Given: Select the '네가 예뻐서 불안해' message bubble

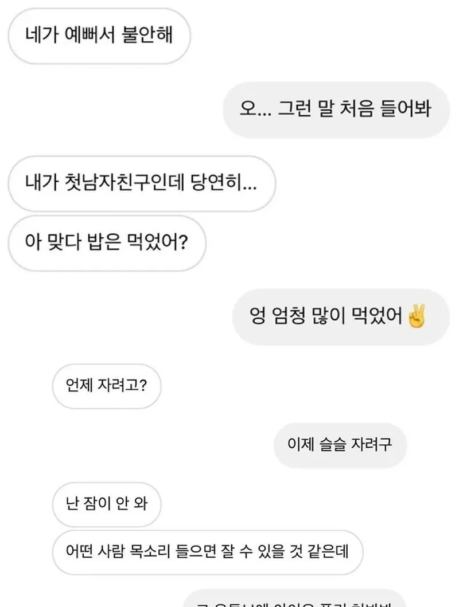Looking at the screenshot, I should click(x=99, y=36).
